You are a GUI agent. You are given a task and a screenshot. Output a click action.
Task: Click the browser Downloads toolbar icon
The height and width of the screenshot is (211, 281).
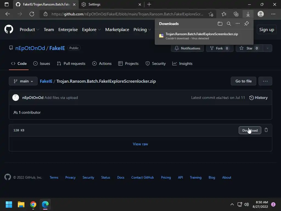248,14
